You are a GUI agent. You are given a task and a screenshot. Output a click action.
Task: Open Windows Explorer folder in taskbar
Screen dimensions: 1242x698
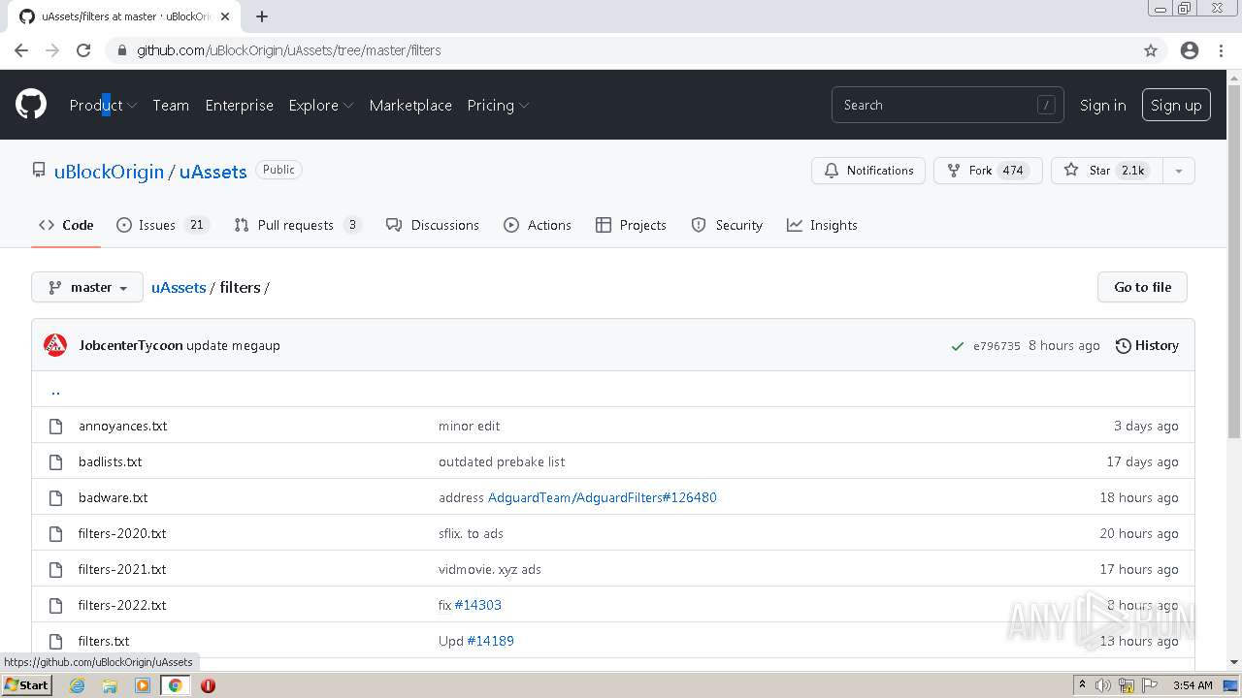[110, 685]
